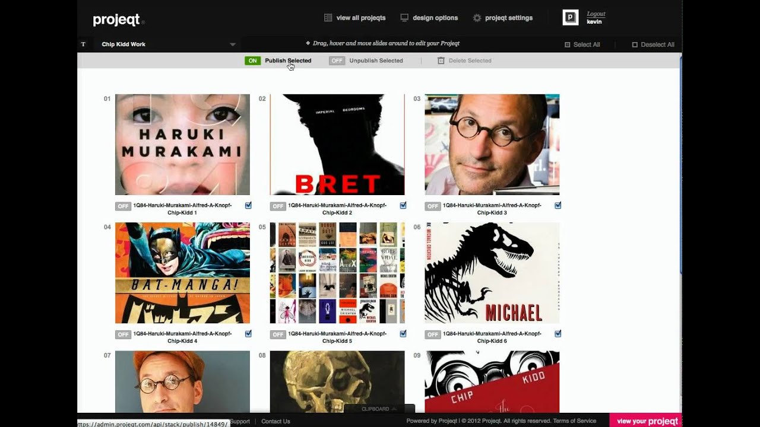Open the Support link in footer
This screenshot has height=427, width=760.
click(x=240, y=421)
